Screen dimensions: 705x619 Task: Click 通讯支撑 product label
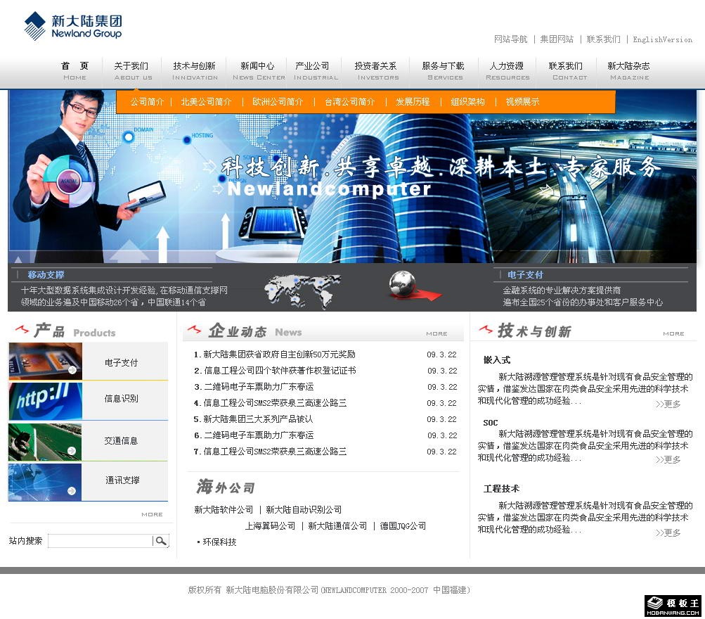click(122, 480)
